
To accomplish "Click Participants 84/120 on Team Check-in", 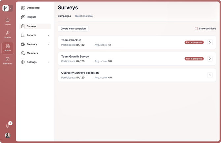I will (73, 45).
